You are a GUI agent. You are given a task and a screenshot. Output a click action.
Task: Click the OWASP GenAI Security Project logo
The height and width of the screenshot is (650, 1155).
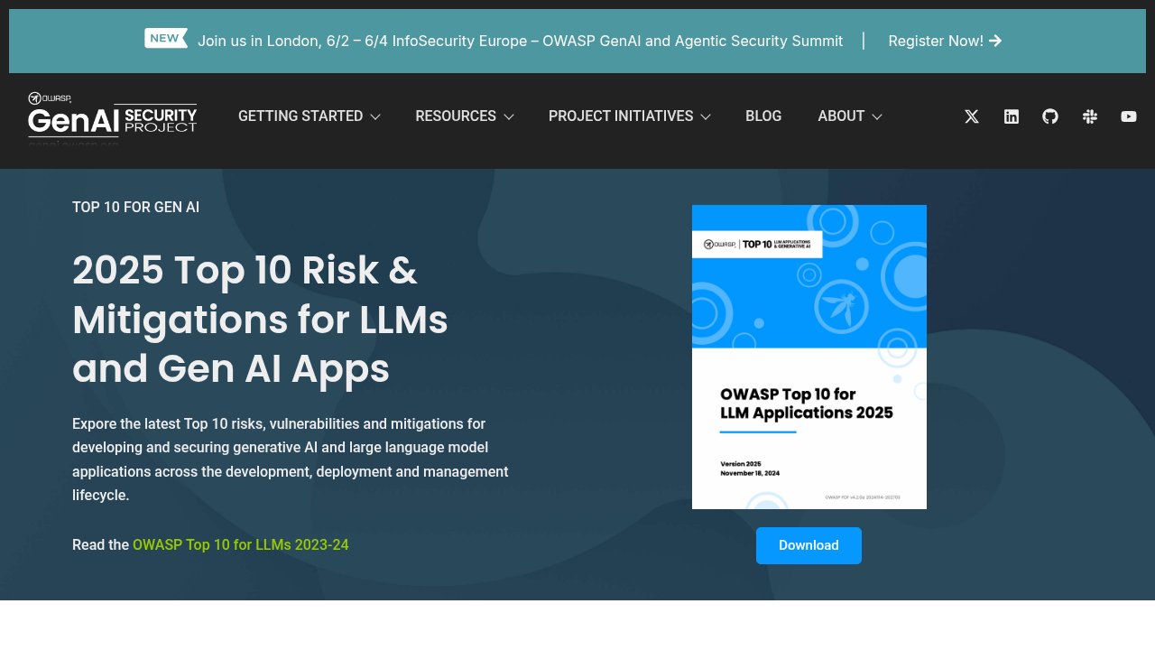coord(113,117)
